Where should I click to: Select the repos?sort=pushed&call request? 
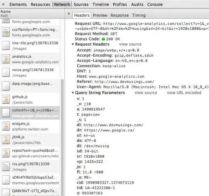coord(30,153)
